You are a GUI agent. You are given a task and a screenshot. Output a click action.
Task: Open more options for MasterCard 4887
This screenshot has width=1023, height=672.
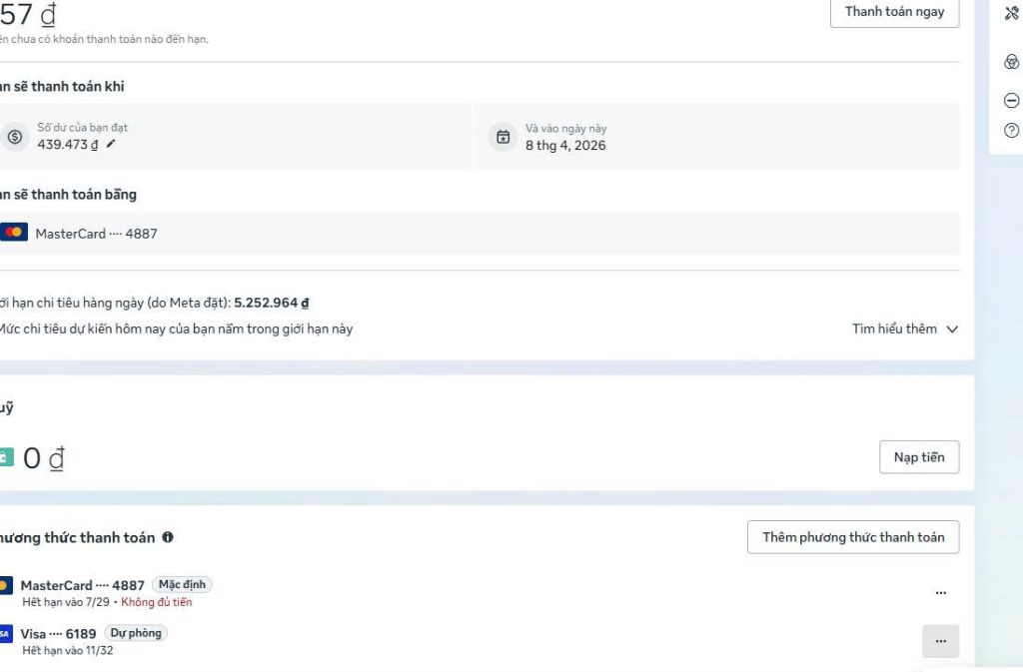(940, 592)
